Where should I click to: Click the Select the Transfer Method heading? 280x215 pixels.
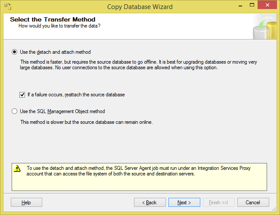pos(53,19)
